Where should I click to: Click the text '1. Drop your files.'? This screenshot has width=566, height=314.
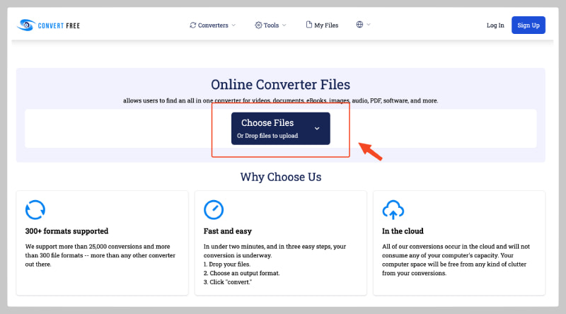point(227,264)
